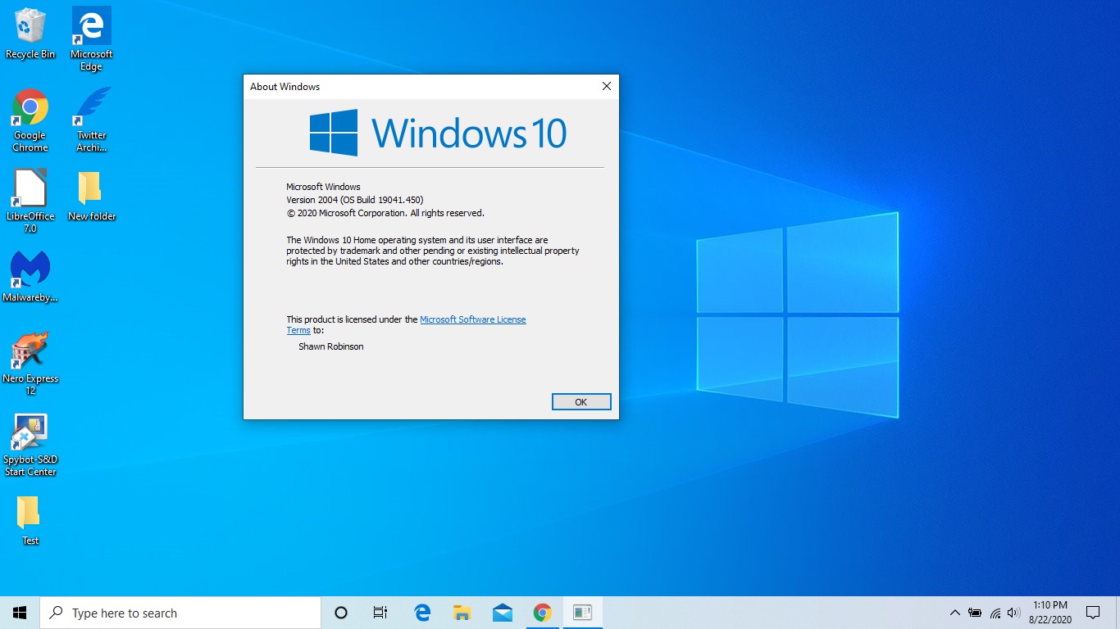Image resolution: width=1120 pixels, height=629 pixels.
Task: Open Task View from the taskbar
Action: [380, 613]
